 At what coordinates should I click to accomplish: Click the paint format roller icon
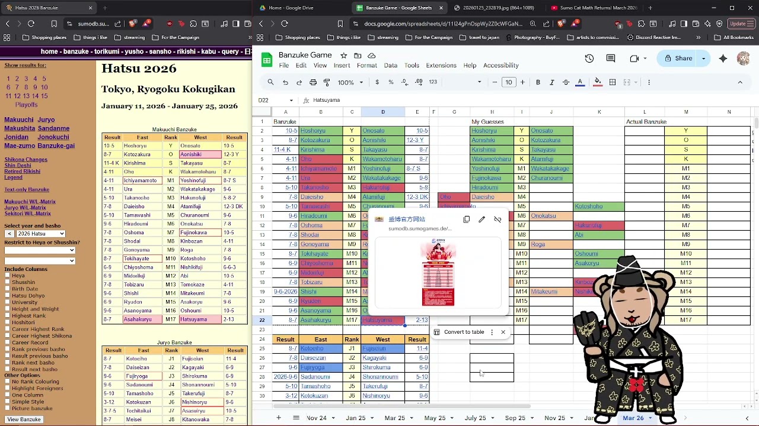[x=327, y=82]
